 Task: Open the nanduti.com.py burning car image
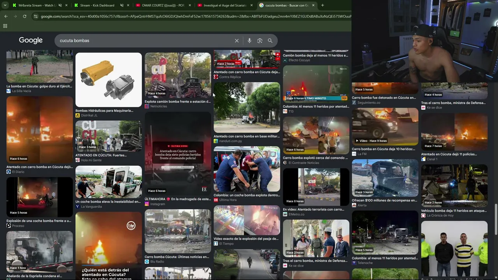click(247, 107)
